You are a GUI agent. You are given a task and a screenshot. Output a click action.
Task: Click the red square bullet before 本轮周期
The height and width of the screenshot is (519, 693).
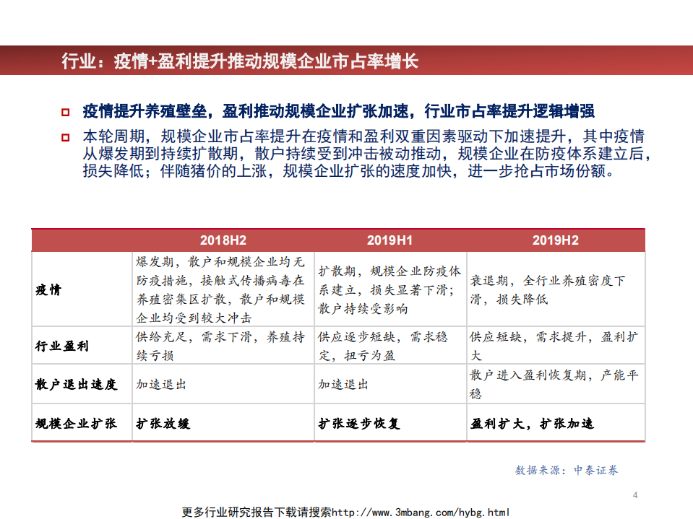[x=64, y=135]
